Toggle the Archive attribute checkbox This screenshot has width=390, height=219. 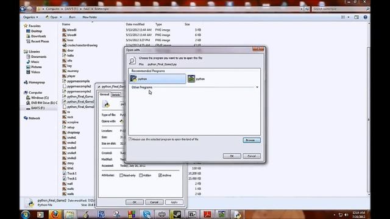tap(160, 175)
